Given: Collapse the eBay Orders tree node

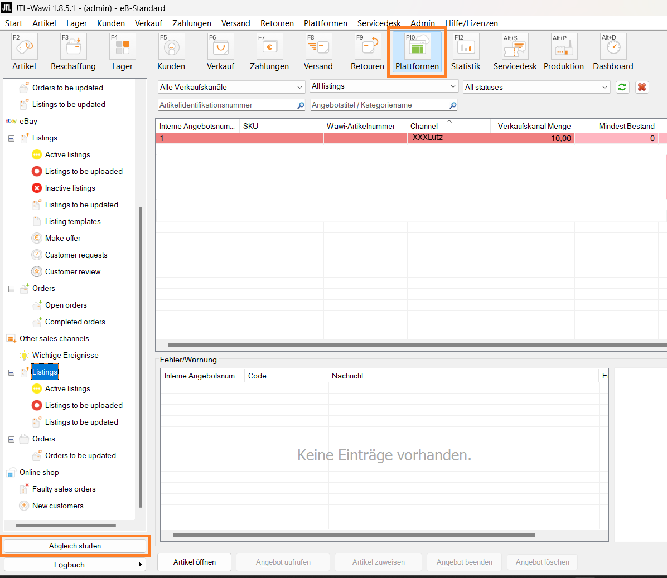Looking at the screenshot, I should (x=11, y=289).
